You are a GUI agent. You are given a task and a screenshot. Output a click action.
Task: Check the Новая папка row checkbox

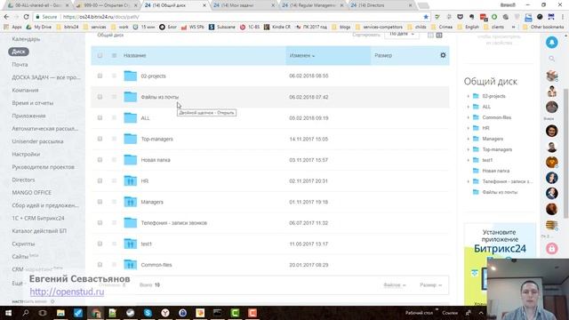tap(100, 160)
